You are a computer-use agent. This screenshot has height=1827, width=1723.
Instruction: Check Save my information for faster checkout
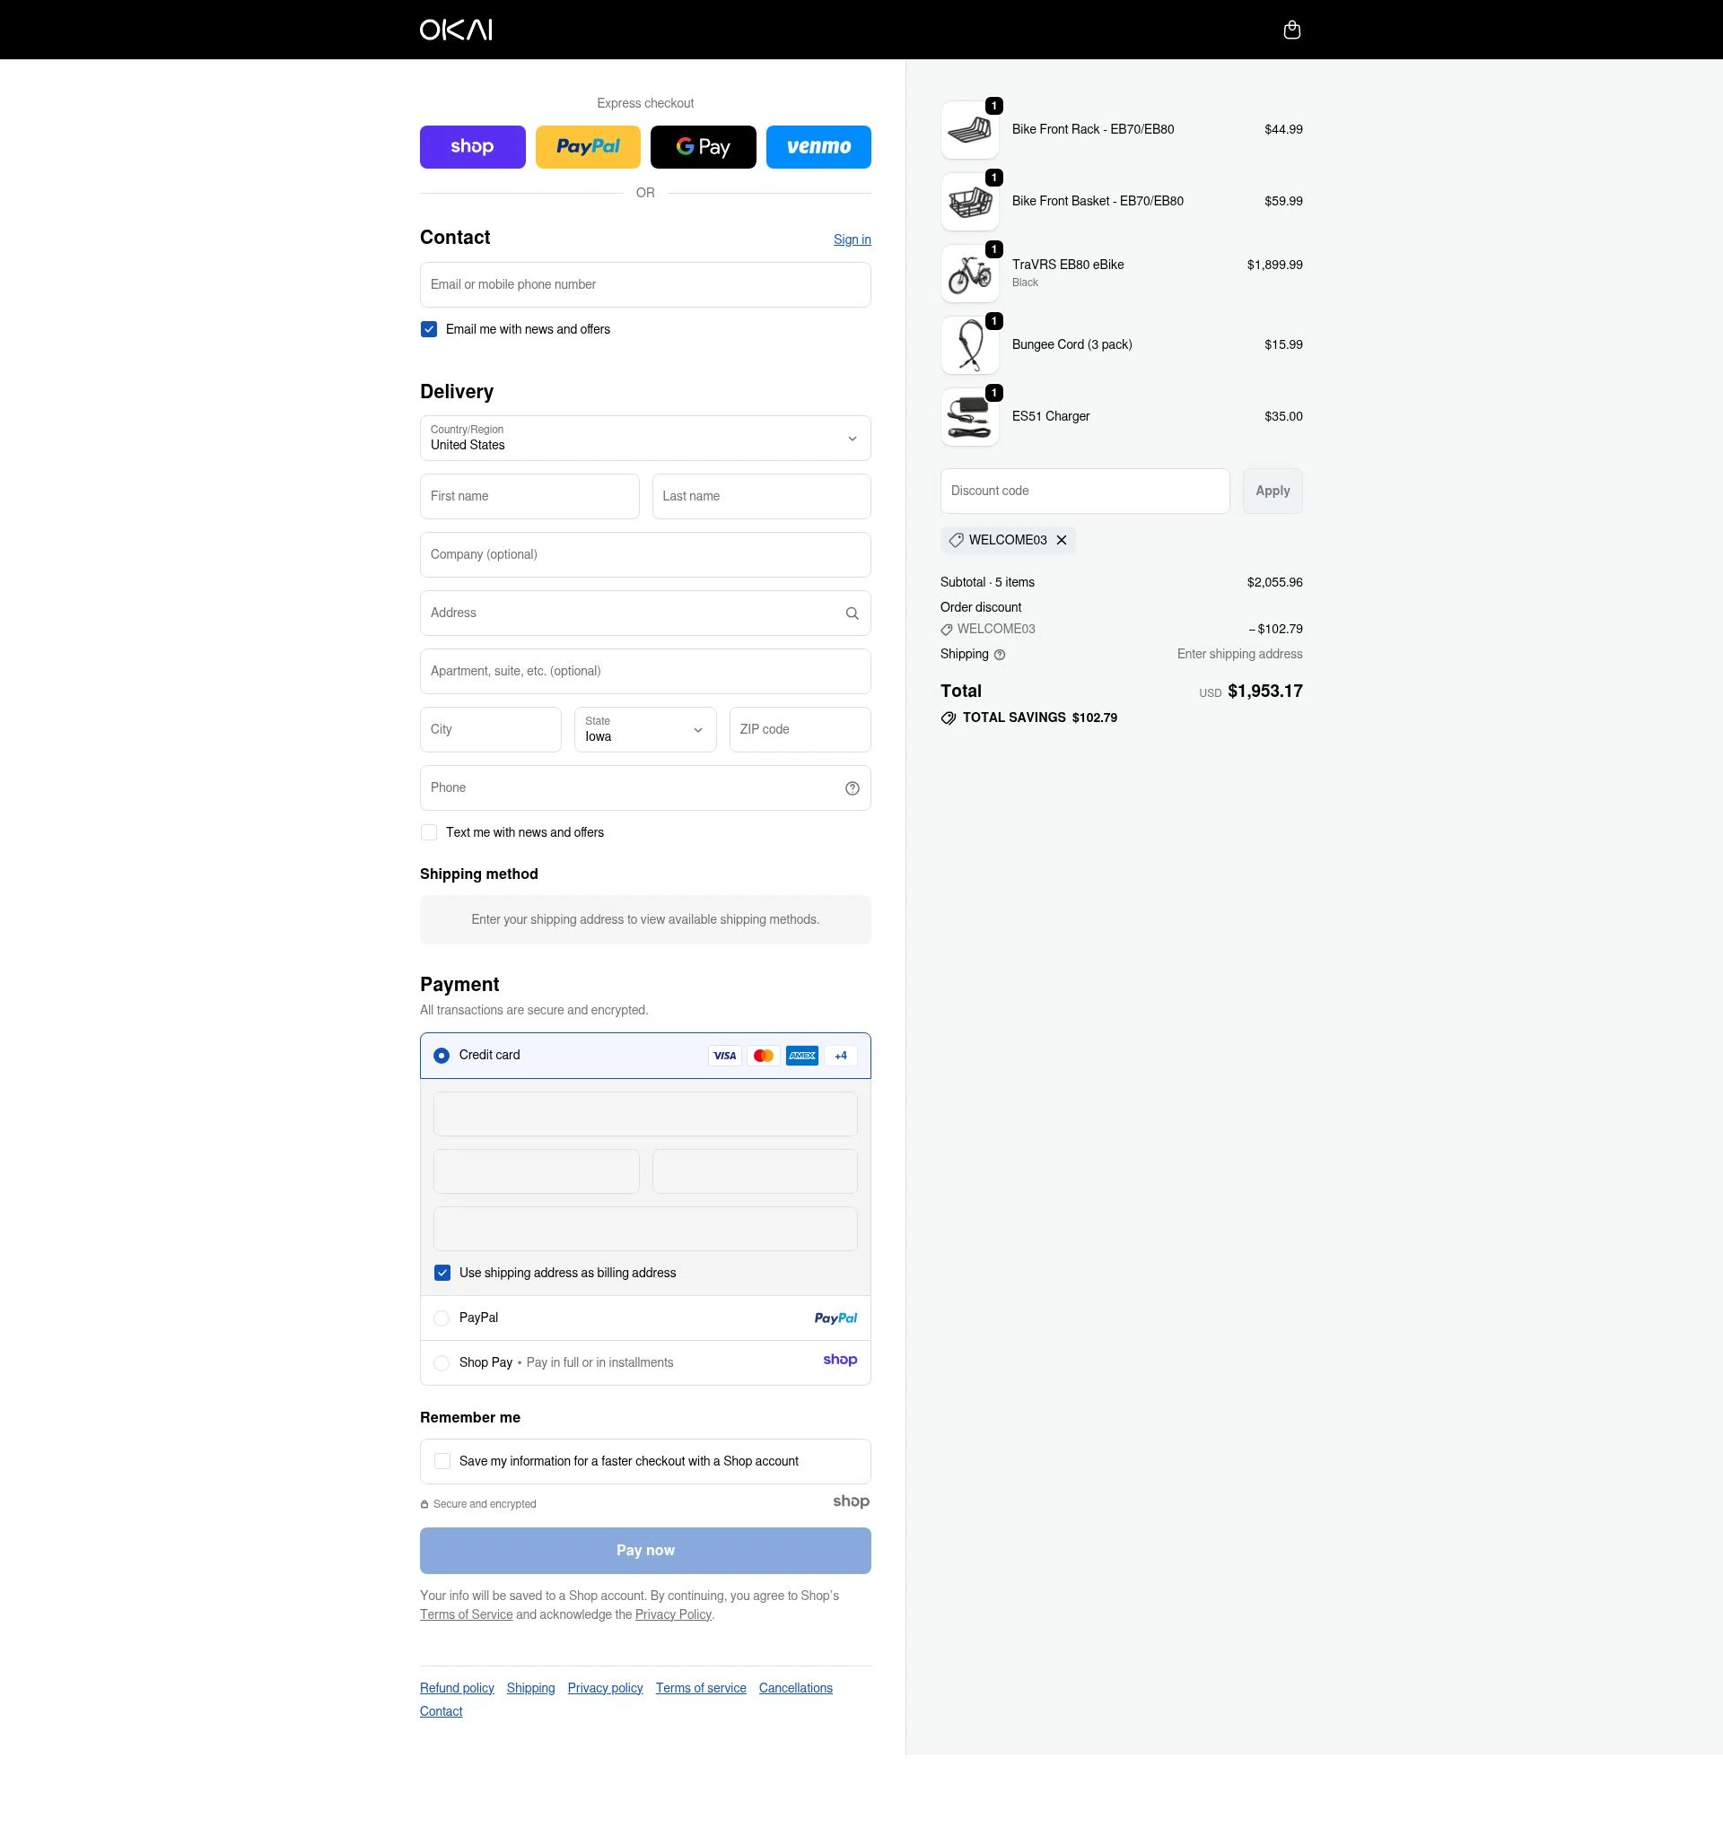point(442,1460)
